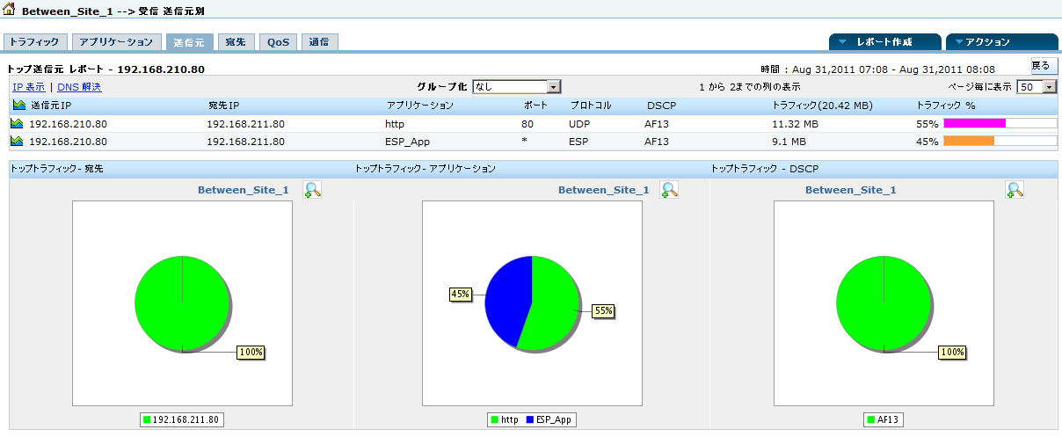
Task: Click the トラフィック % column header
Action: pyautogui.click(x=946, y=106)
